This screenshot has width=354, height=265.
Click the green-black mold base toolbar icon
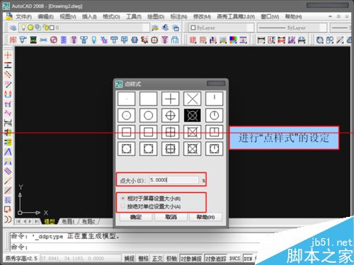pos(33,40)
